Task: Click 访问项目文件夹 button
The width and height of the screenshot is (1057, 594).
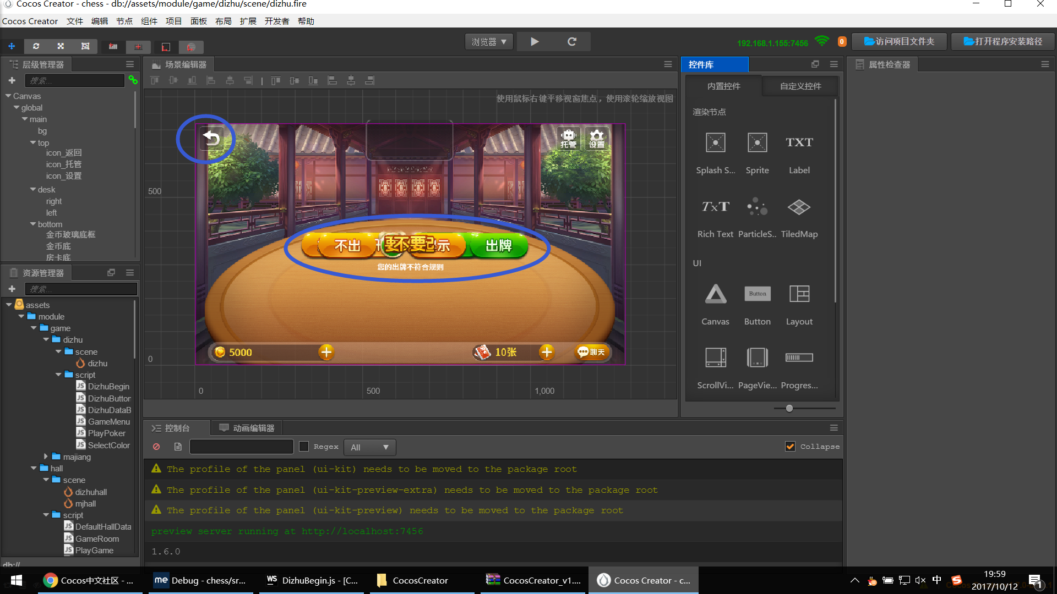Action: tap(899, 42)
